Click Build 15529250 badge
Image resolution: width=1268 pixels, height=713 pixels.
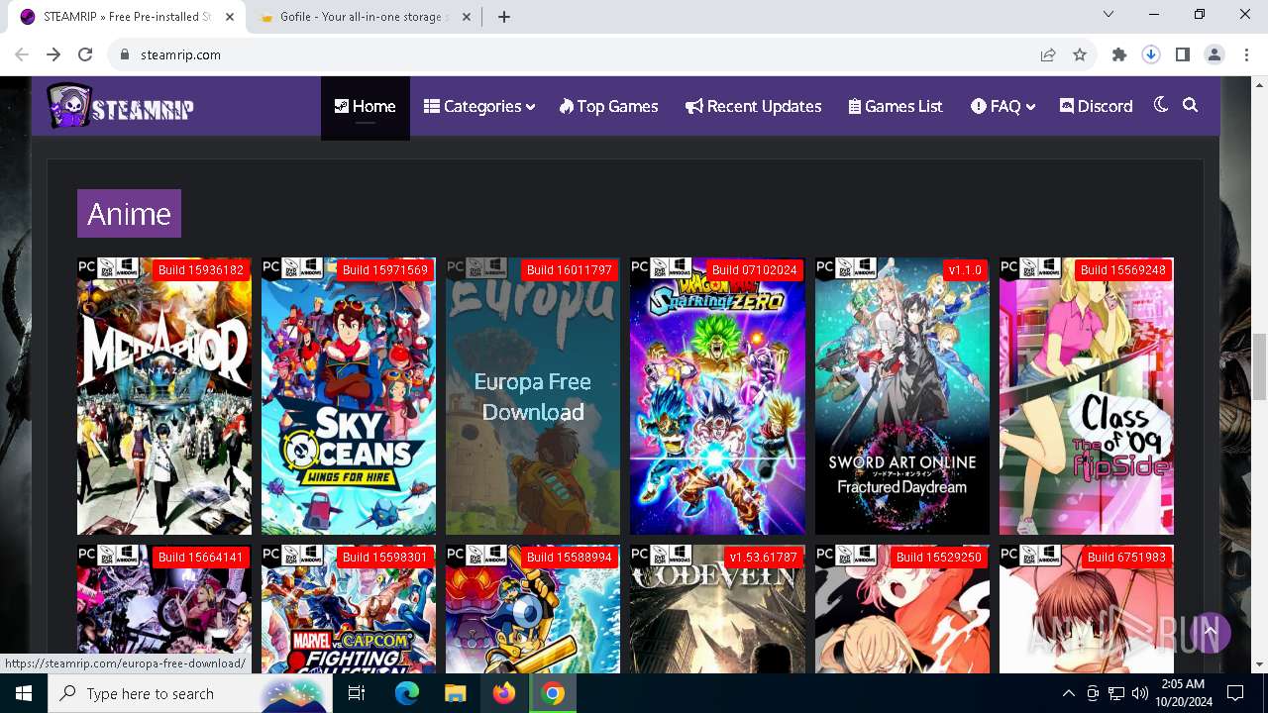click(x=939, y=558)
